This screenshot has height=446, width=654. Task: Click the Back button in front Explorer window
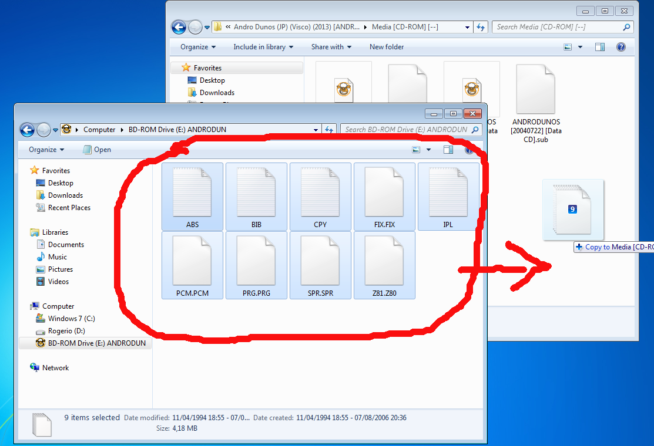coord(27,130)
